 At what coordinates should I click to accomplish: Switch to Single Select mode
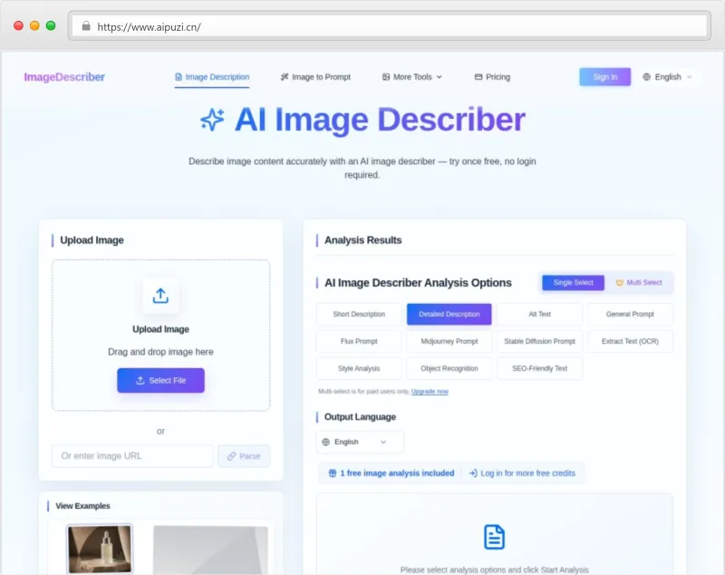tap(573, 283)
